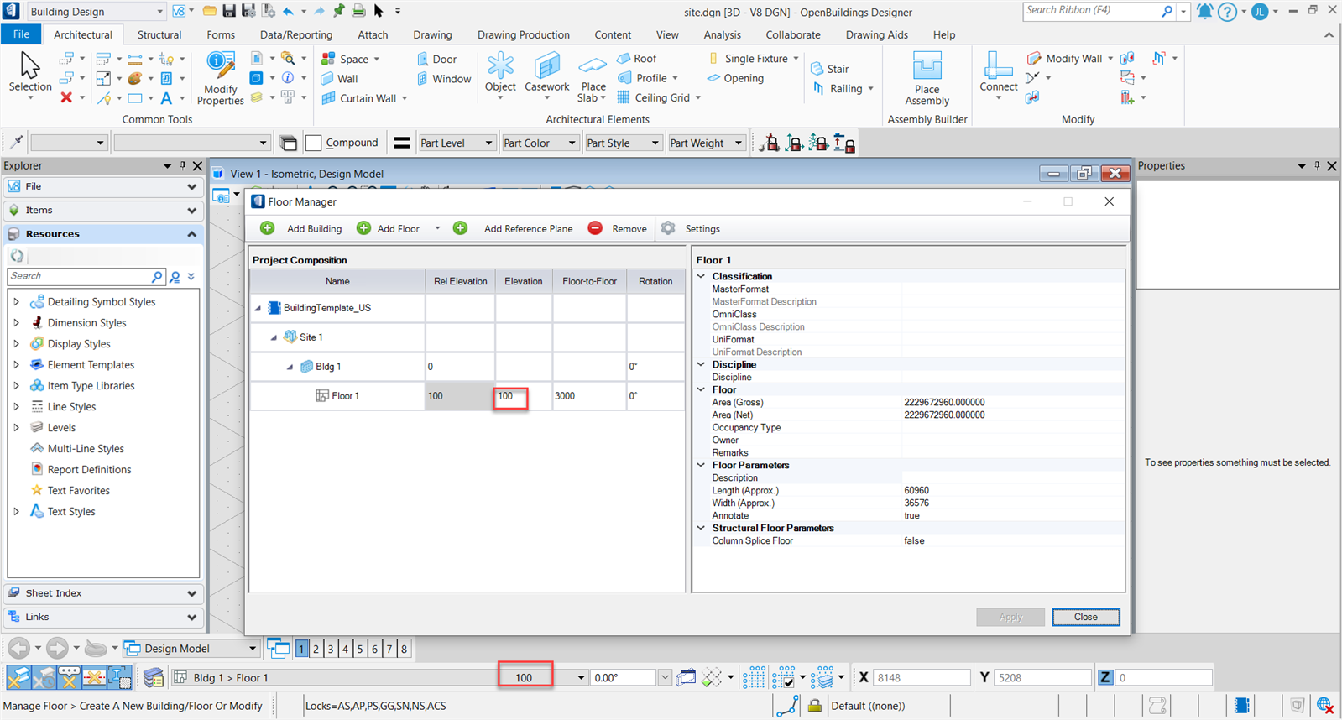Click the Close button in Floor Manager

tap(1085, 617)
